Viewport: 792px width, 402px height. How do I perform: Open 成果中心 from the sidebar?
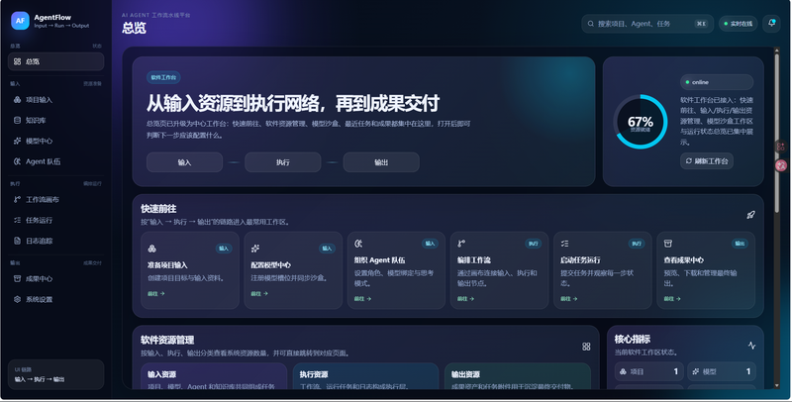coord(56,279)
